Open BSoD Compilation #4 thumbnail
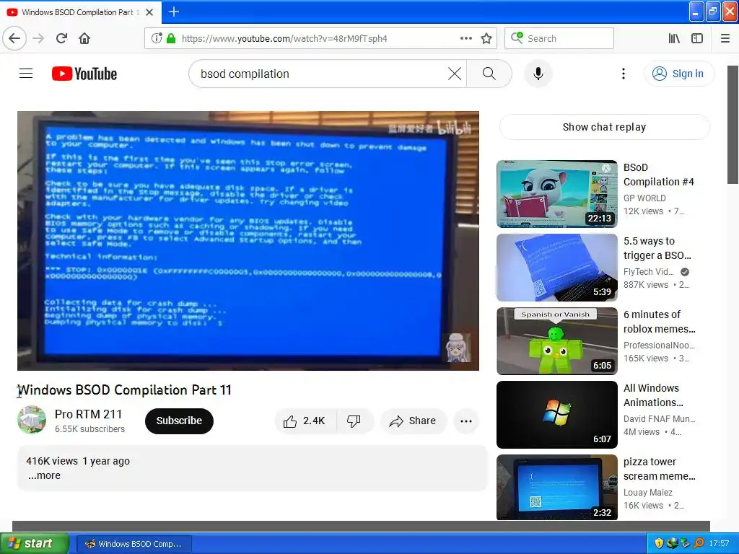The image size is (739, 554). (556, 193)
